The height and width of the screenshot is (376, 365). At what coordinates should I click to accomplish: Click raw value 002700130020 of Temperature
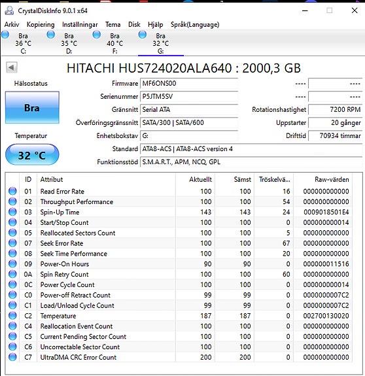326,316
